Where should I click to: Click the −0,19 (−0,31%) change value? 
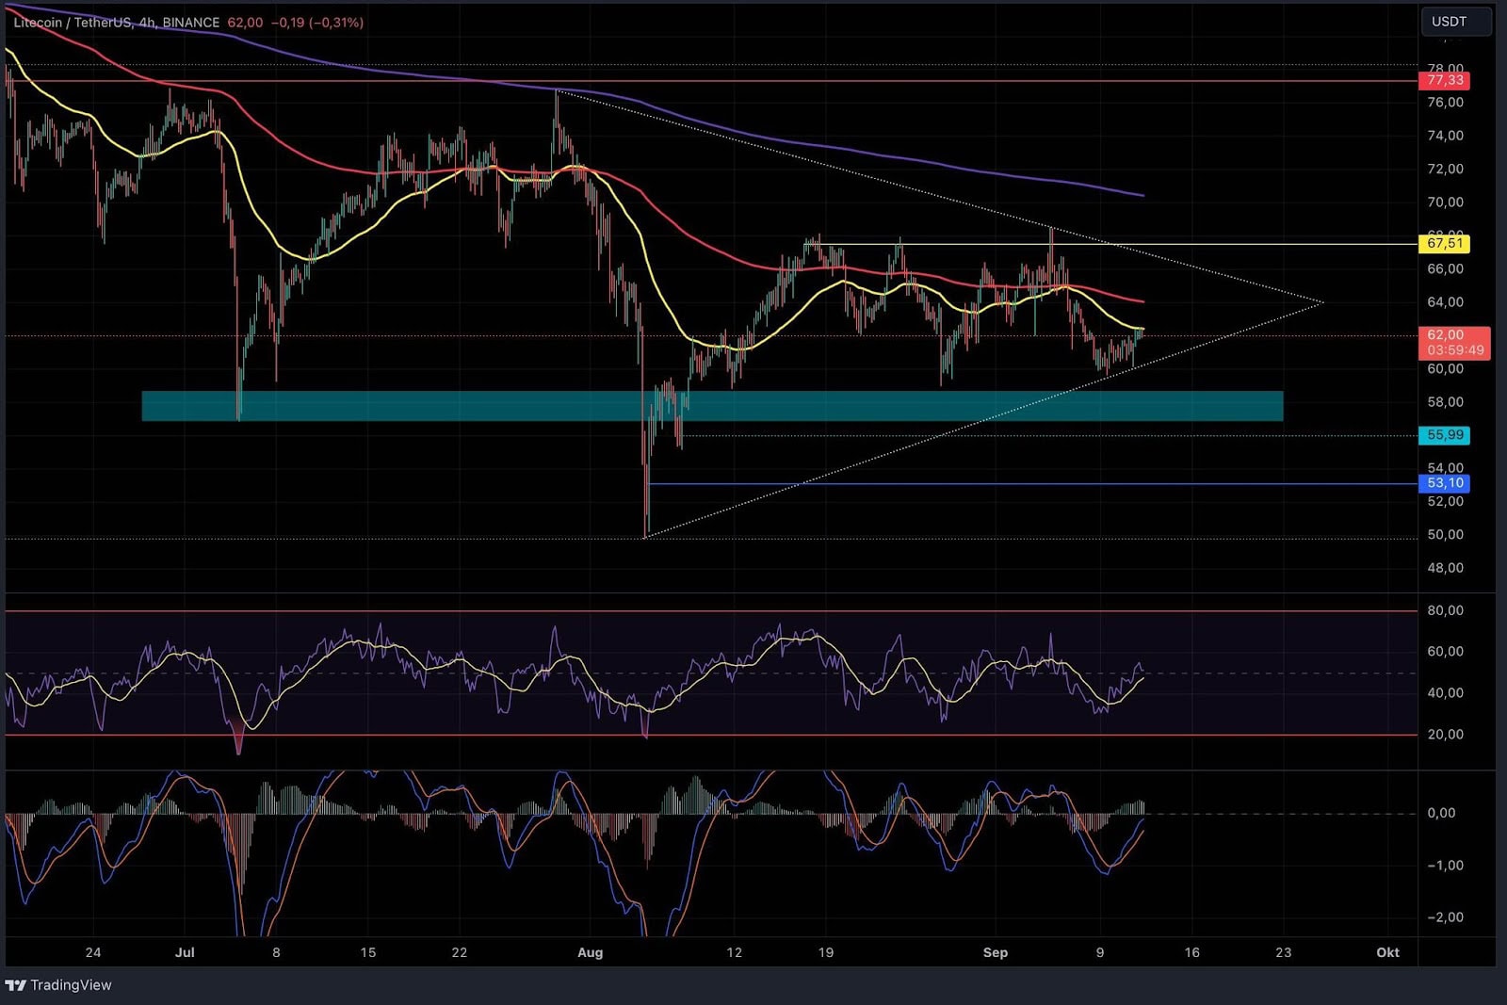point(316,22)
